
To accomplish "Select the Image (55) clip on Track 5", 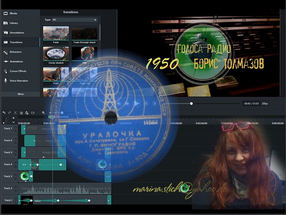I will (x=44, y=152).
